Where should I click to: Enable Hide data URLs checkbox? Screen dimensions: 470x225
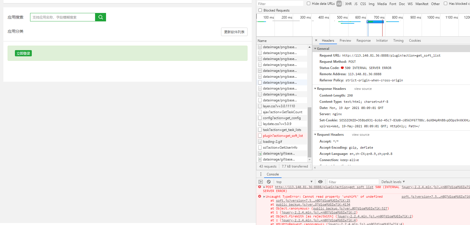point(309,4)
